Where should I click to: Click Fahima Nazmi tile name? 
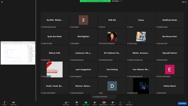170,86
